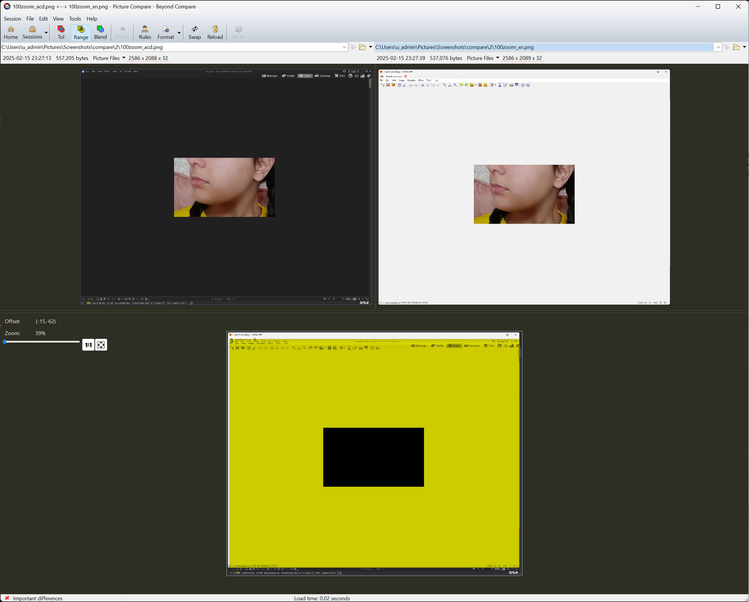This screenshot has height=602, width=749.
Task: Click the left 100zoom_acd.png image preview
Action: click(225, 187)
